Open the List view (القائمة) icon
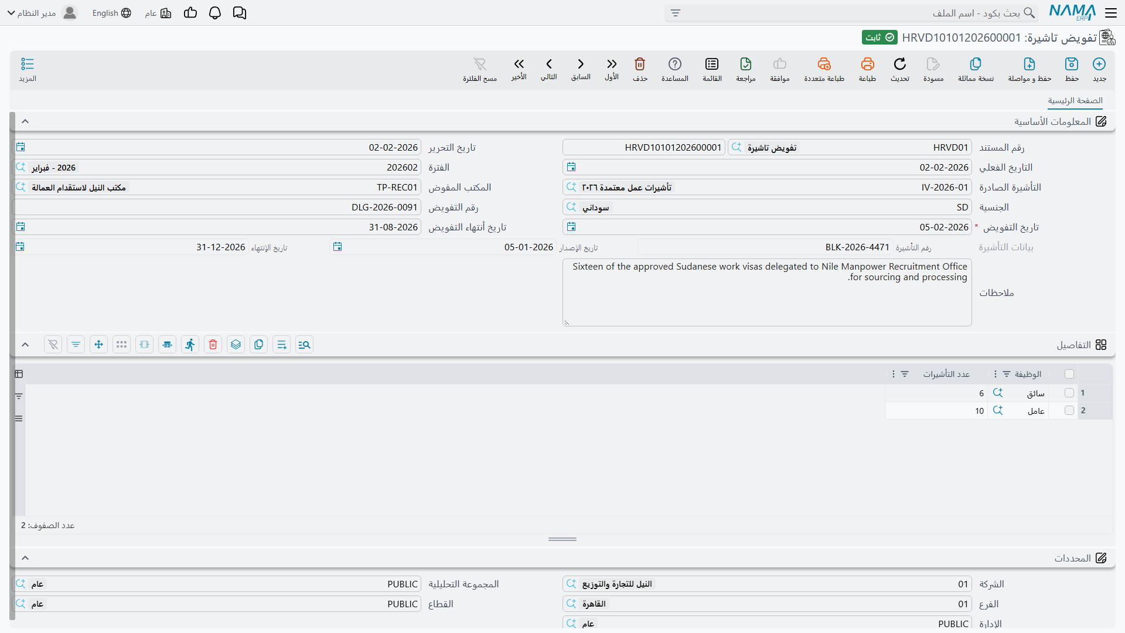 click(x=712, y=64)
